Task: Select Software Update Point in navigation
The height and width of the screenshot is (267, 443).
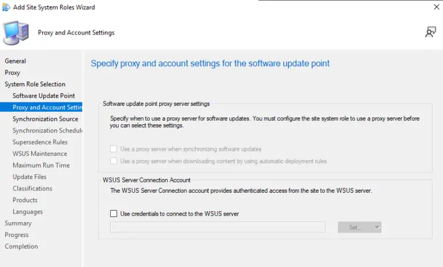Action: coord(44,96)
